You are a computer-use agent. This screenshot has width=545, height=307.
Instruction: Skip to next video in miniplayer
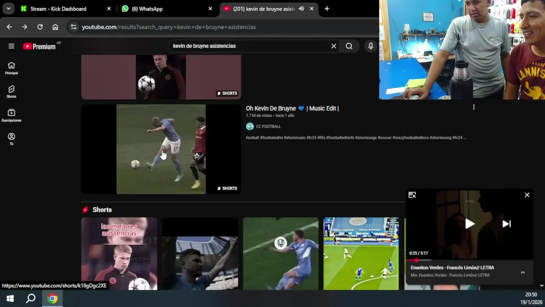coord(507,224)
